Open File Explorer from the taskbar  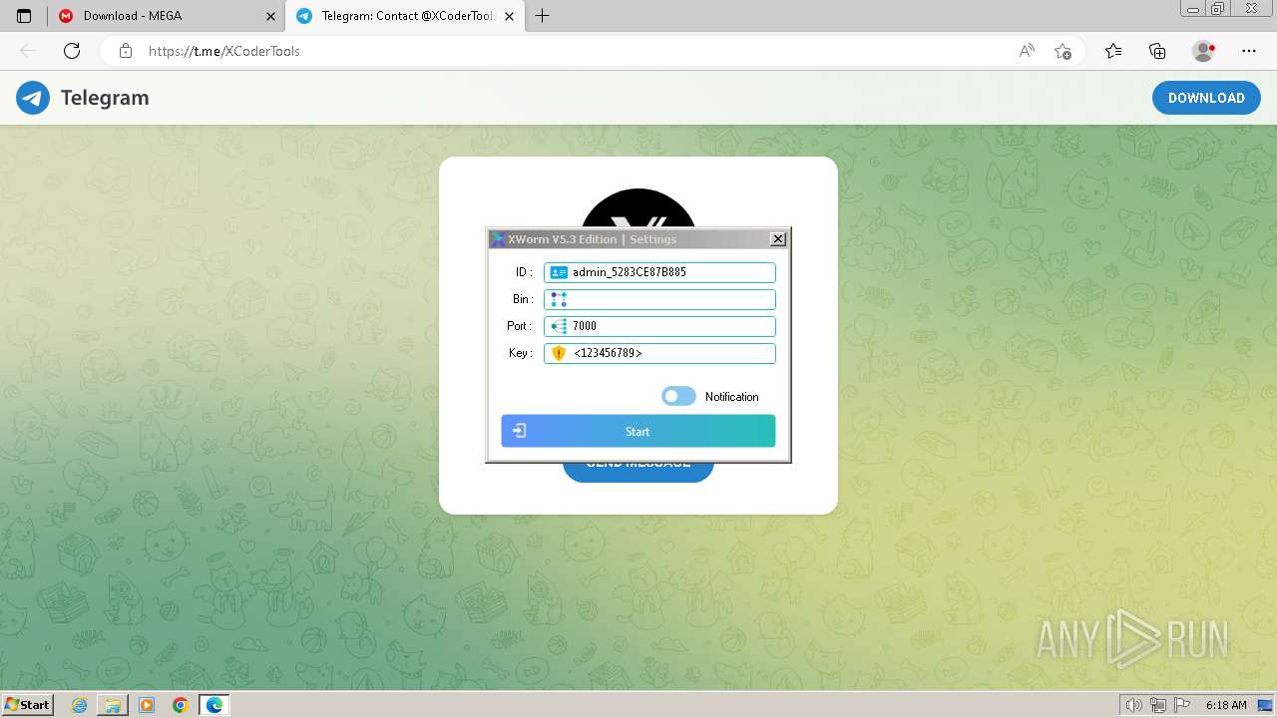click(x=113, y=705)
